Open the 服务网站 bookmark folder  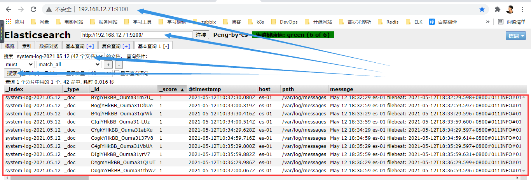(x=103, y=22)
